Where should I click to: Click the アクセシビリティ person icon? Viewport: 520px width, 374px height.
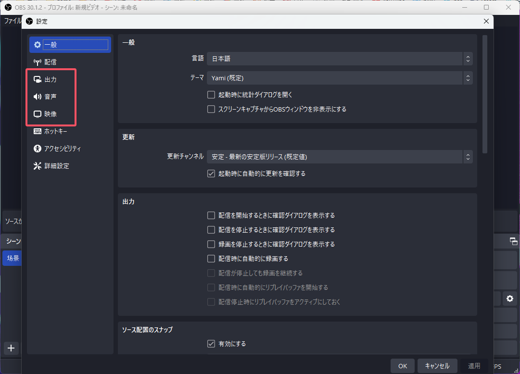38,149
